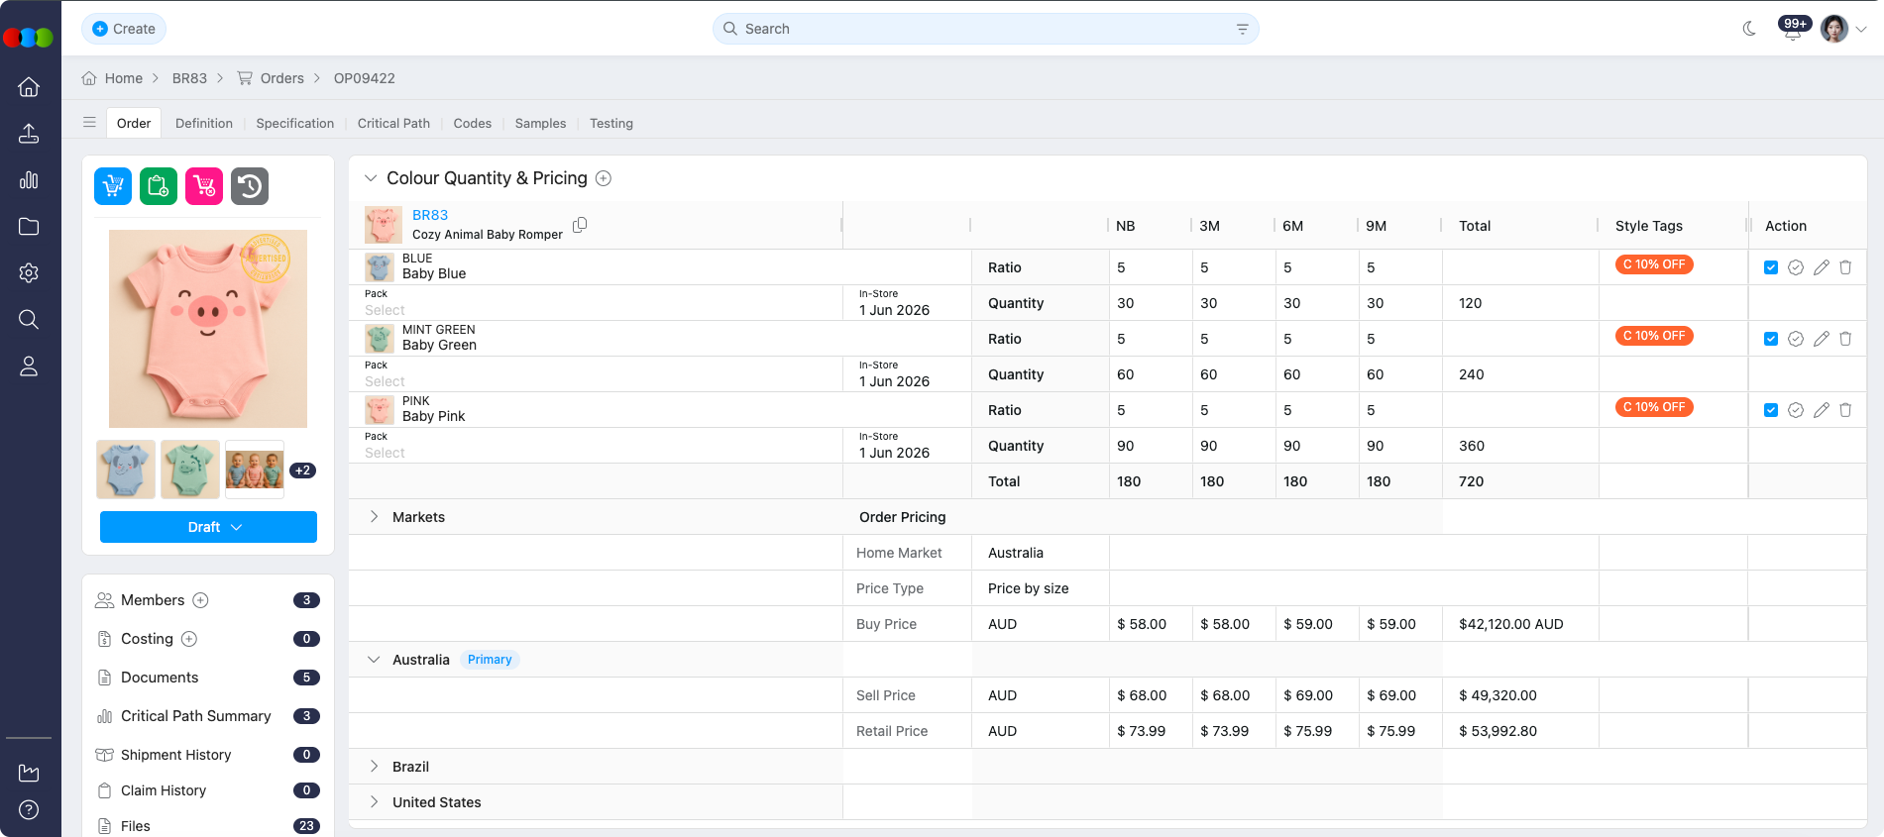Click the blue shopping cart icon
Viewport: 1884px width, 837px height.
113,186
